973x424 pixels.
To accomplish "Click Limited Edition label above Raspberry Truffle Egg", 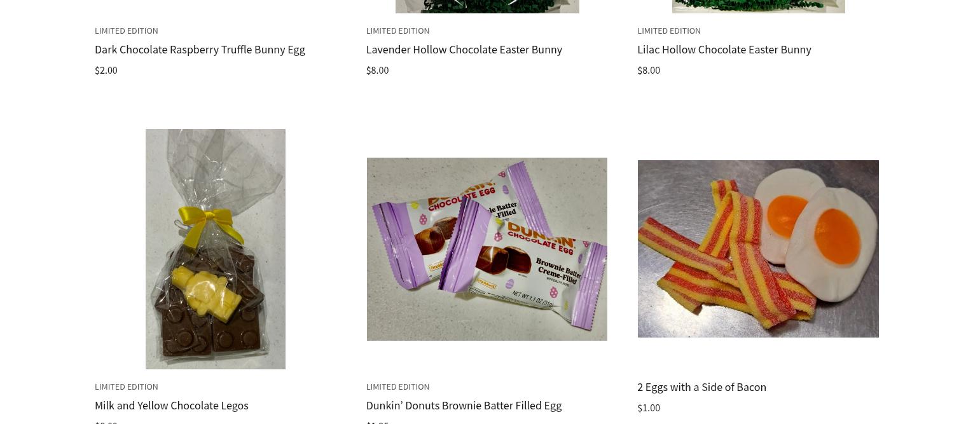I will [127, 31].
